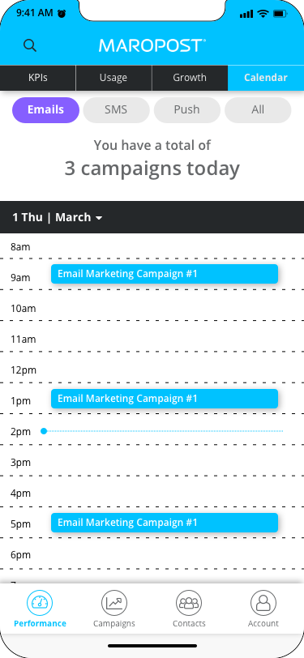Open the 1pm Email Marketing Campaign #1

[x=165, y=399]
